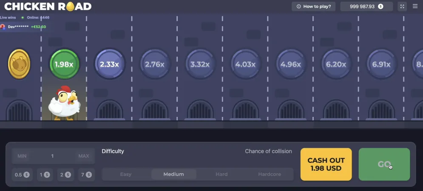
Task: Click the Chance of collision label
Action: coord(268,151)
